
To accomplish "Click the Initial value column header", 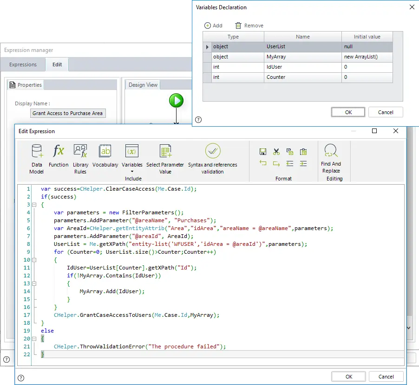I will [x=367, y=37].
